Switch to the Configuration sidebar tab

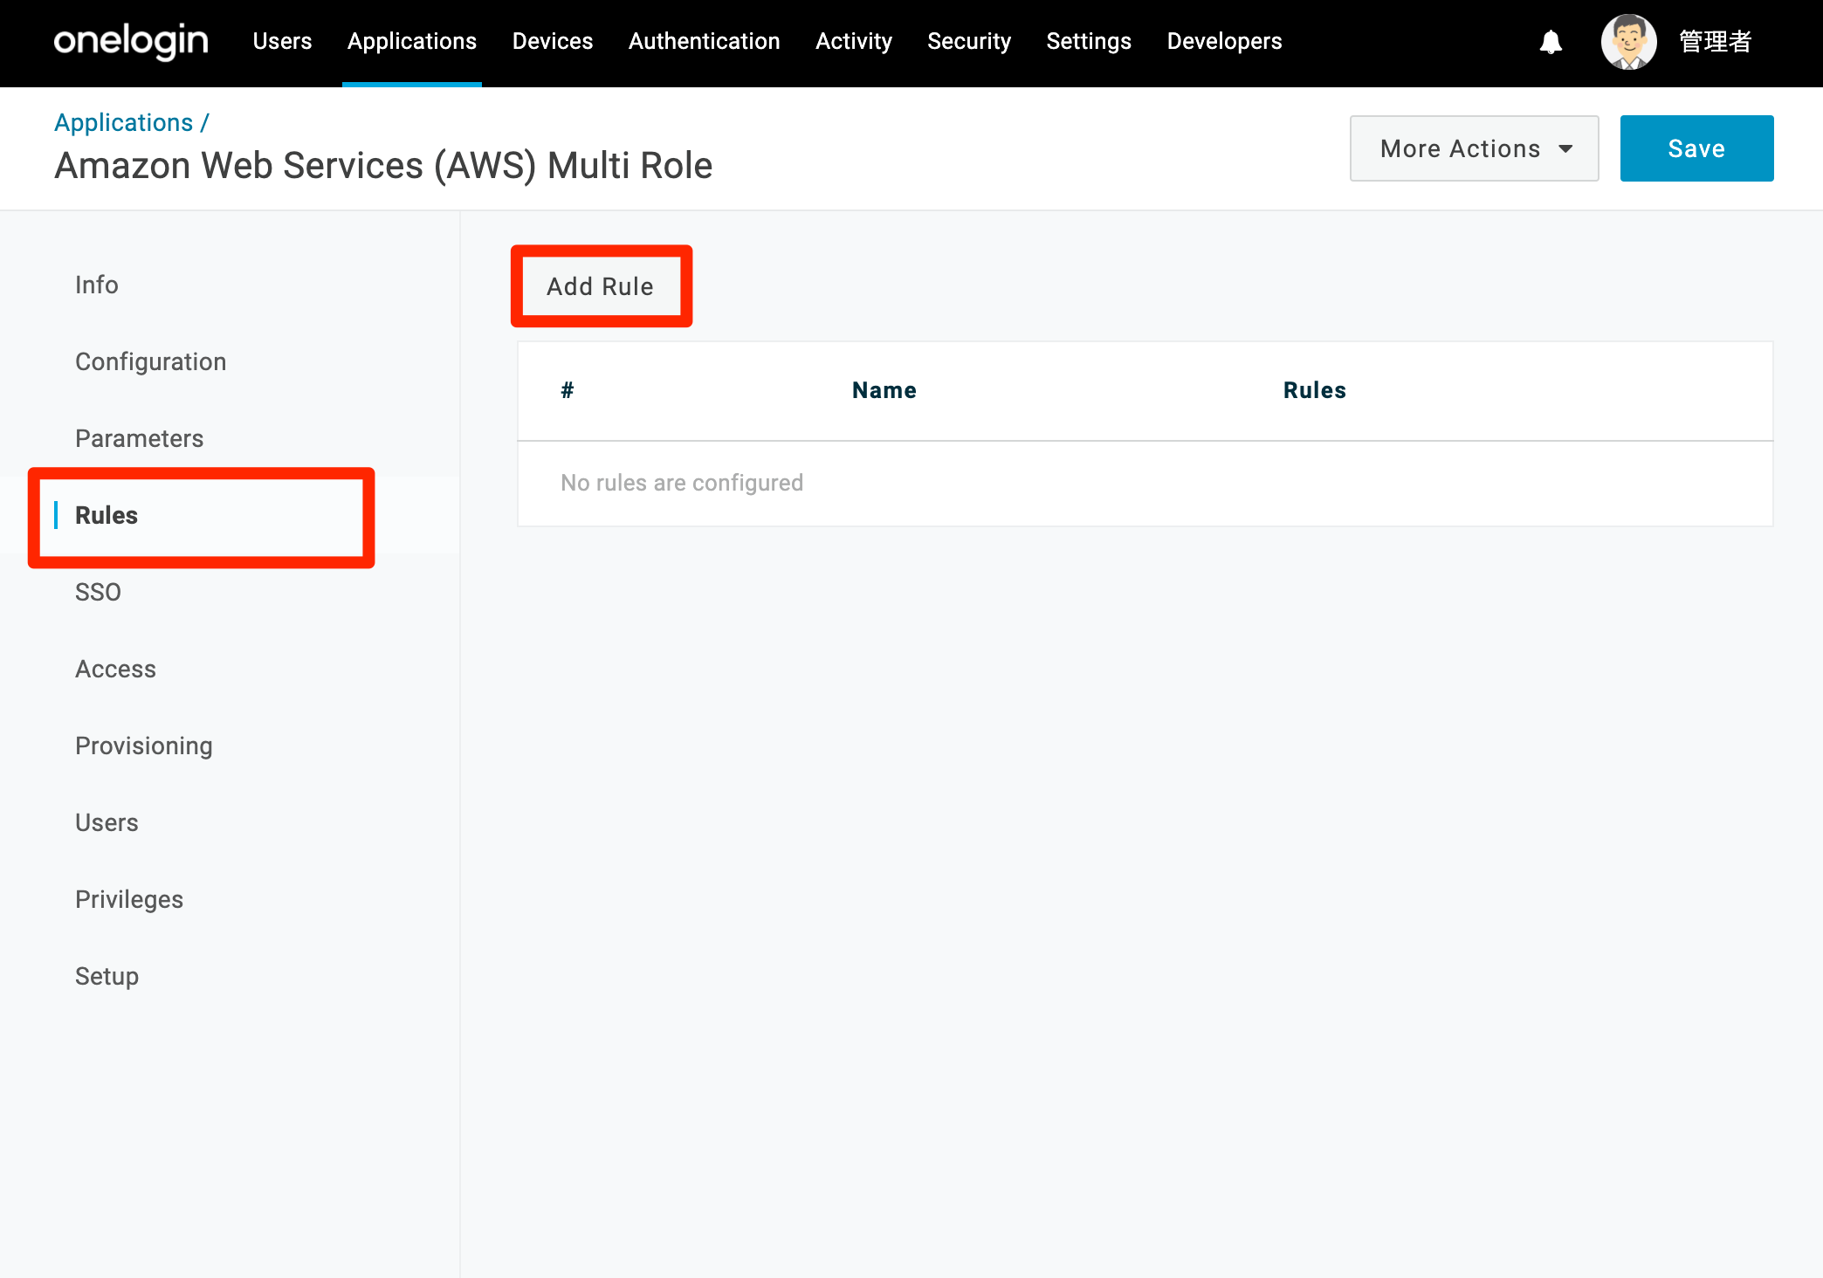click(150, 361)
